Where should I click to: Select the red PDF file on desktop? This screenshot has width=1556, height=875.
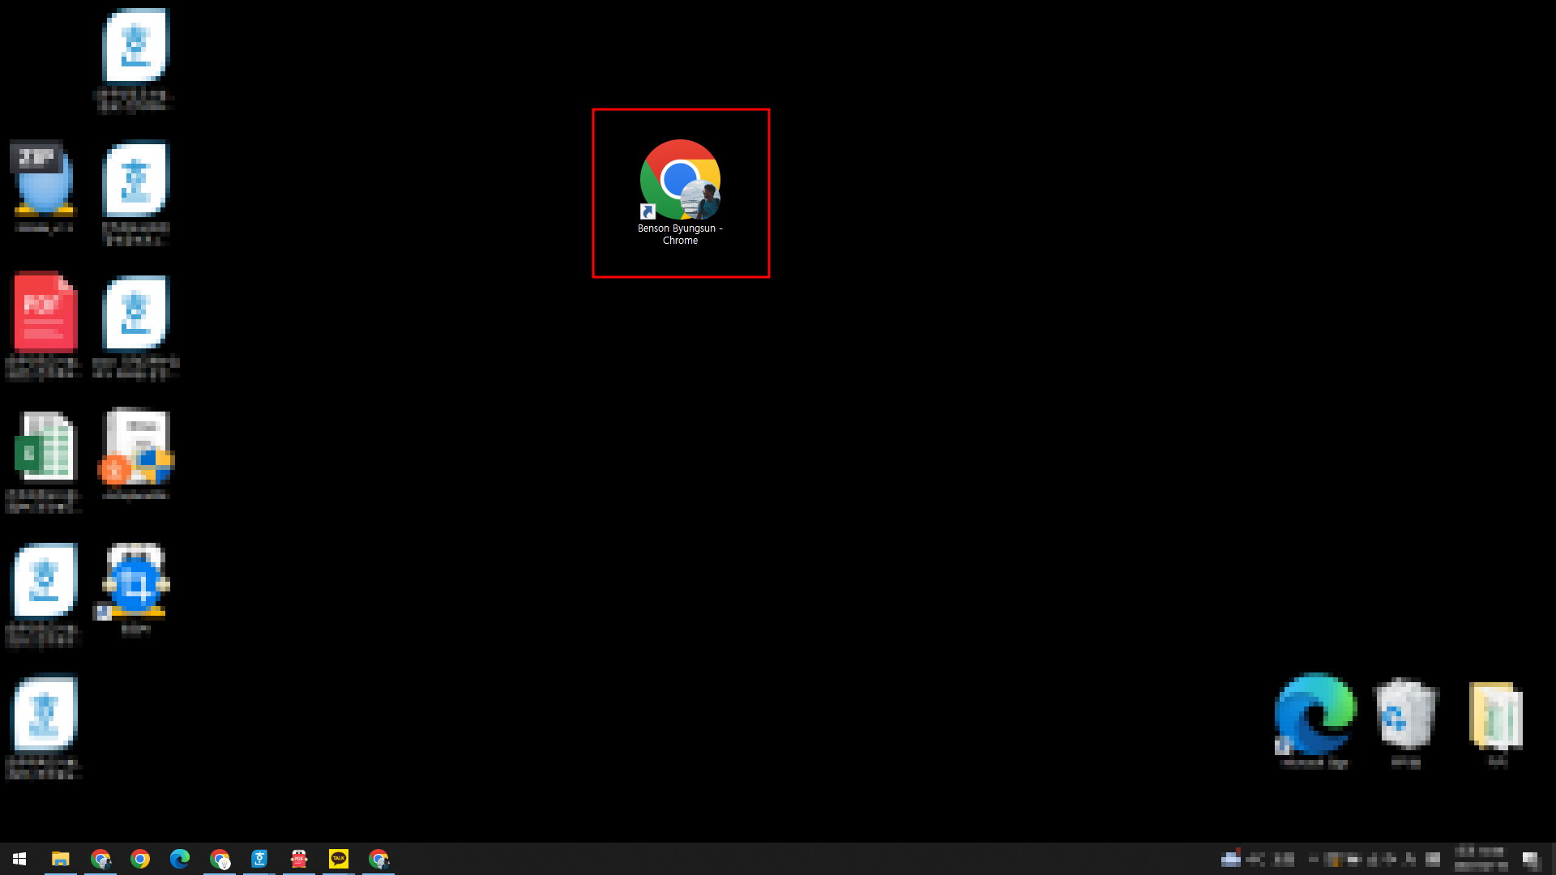(x=45, y=314)
